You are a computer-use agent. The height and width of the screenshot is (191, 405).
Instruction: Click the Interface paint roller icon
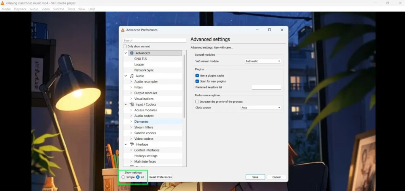(132, 144)
